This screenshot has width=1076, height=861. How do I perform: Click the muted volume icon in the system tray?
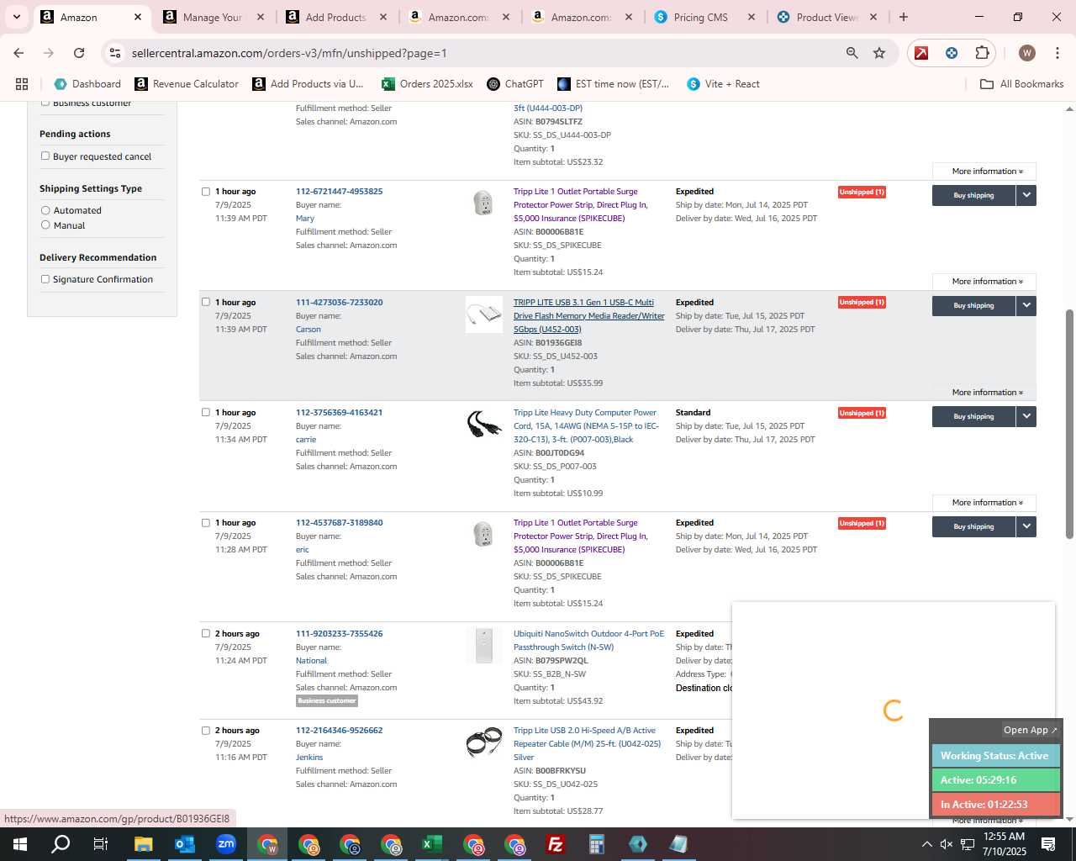tap(947, 844)
